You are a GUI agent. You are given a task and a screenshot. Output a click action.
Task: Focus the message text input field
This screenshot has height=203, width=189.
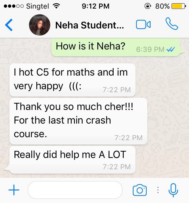[x=75, y=190]
